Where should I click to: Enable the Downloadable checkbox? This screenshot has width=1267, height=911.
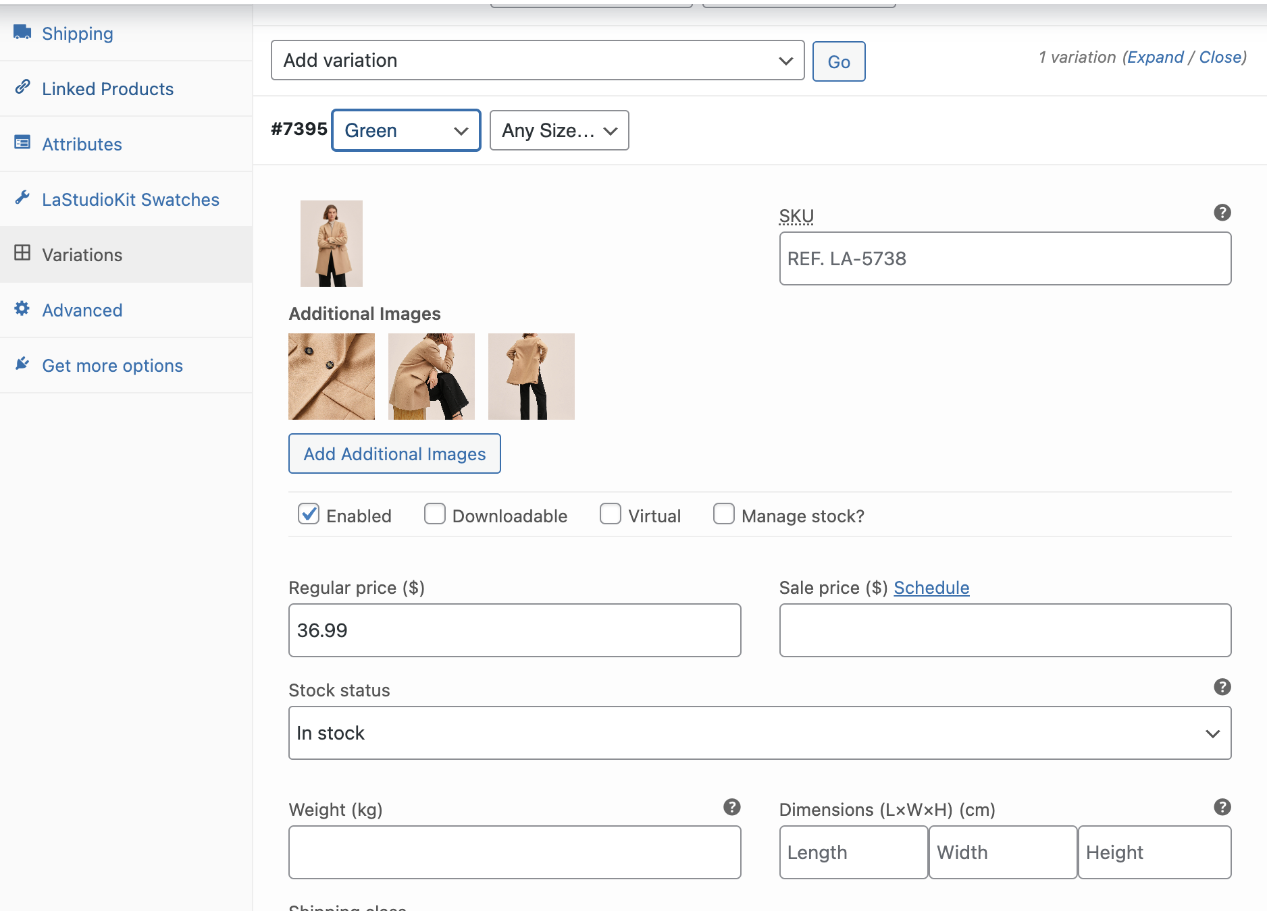pyautogui.click(x=434, y=514)
